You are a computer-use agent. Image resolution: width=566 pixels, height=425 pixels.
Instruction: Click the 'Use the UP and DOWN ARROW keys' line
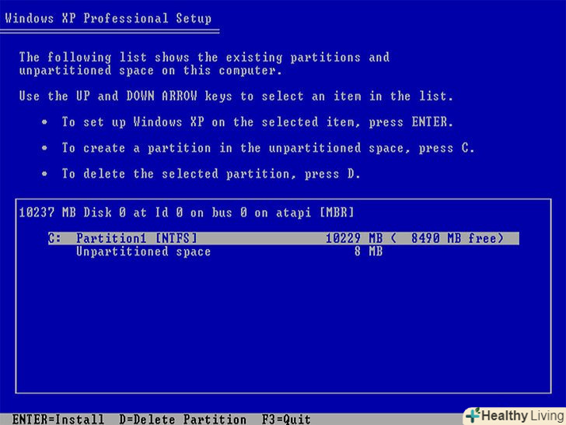coord(236,97)
